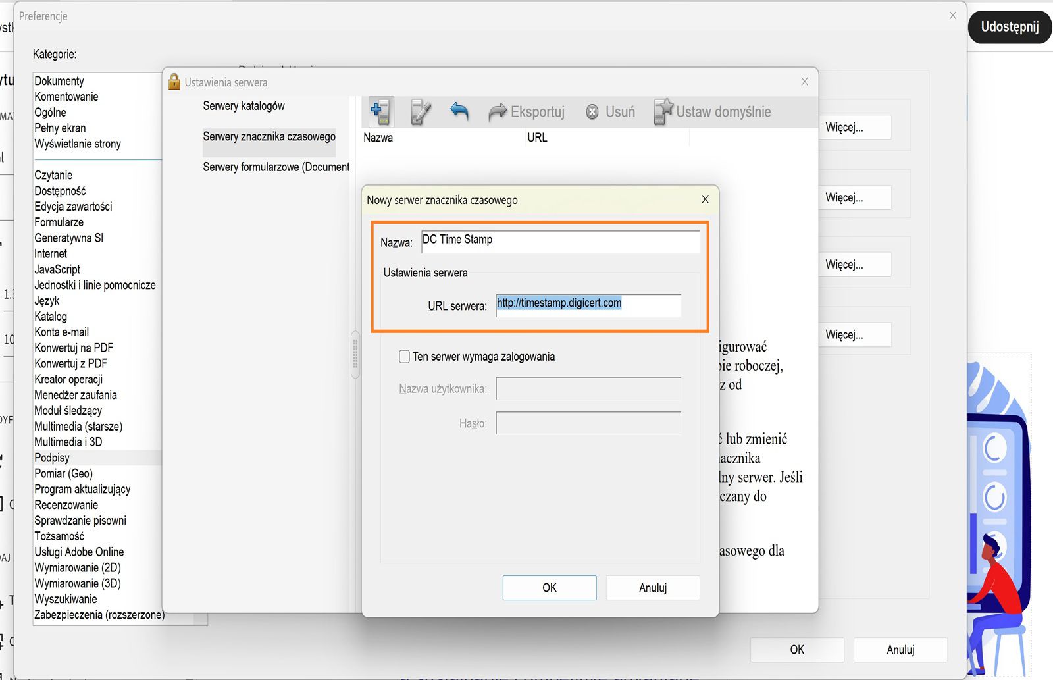Click the fourth Więcej... button in Preferencje
1053x680 pixels.
pyautogui.click(x=855, y=334)
